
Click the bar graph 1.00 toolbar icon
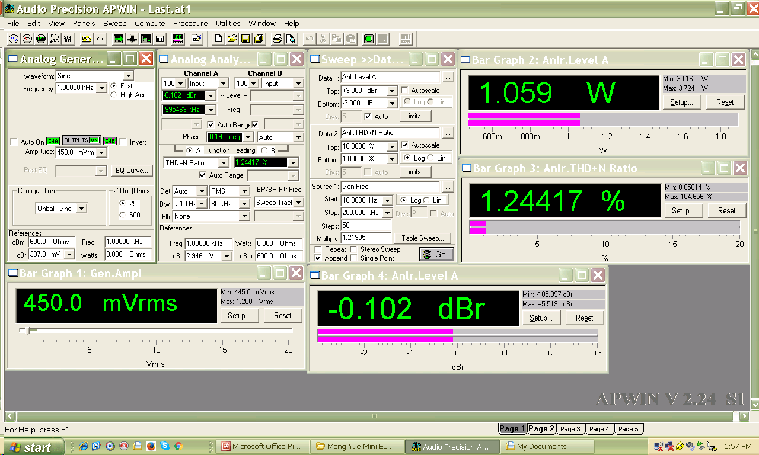click(177, 39)
